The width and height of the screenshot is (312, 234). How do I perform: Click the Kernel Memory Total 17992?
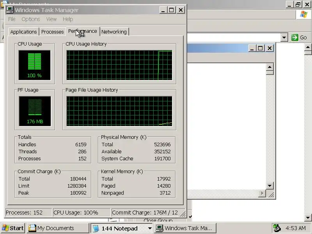coord(164,179)
